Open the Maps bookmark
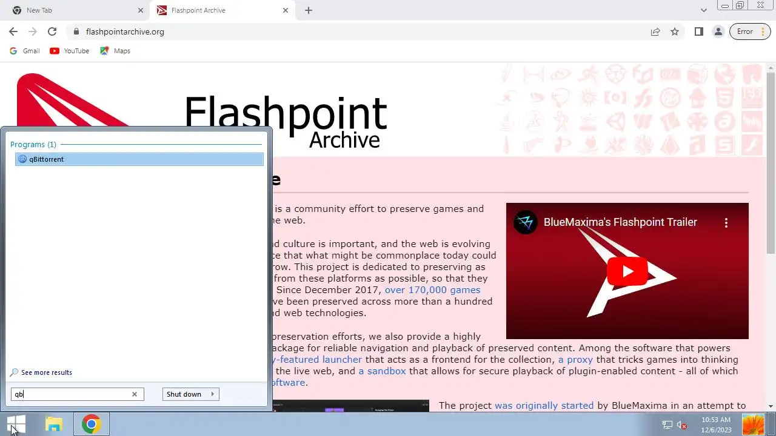This screenshot has width=776, height=436. [x=115, y=51]
